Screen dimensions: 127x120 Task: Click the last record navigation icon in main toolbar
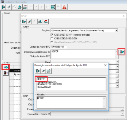[x=47, y=7]
